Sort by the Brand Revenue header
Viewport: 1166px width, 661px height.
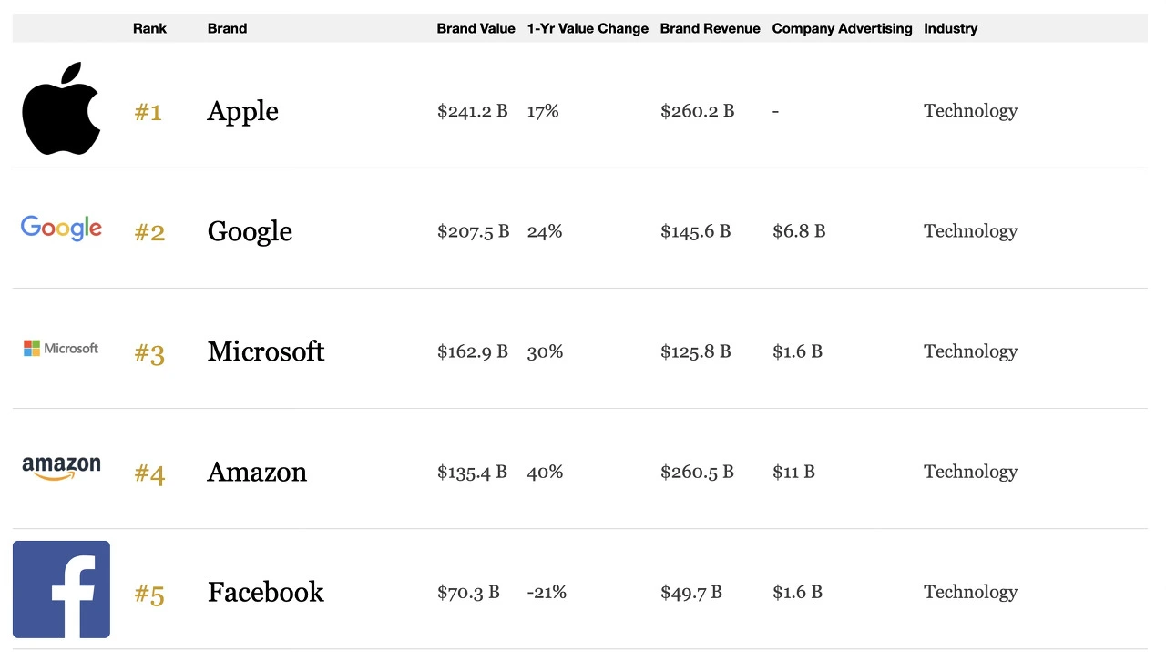click(x=710, y=28)
